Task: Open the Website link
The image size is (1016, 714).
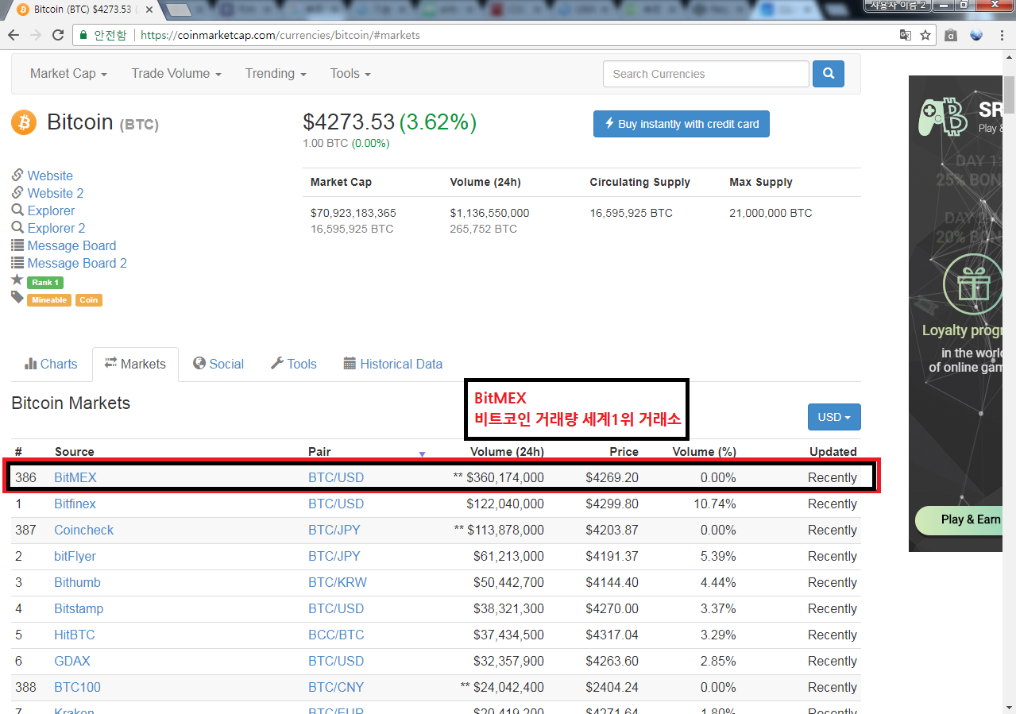Action: pyautogui.click(x=50, y=176)
